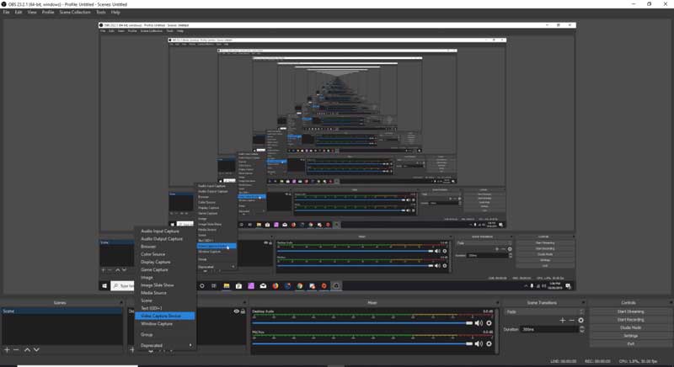Move the scene up with the up arrow
This screenshot has width=674, height=367.
point(27,350)
